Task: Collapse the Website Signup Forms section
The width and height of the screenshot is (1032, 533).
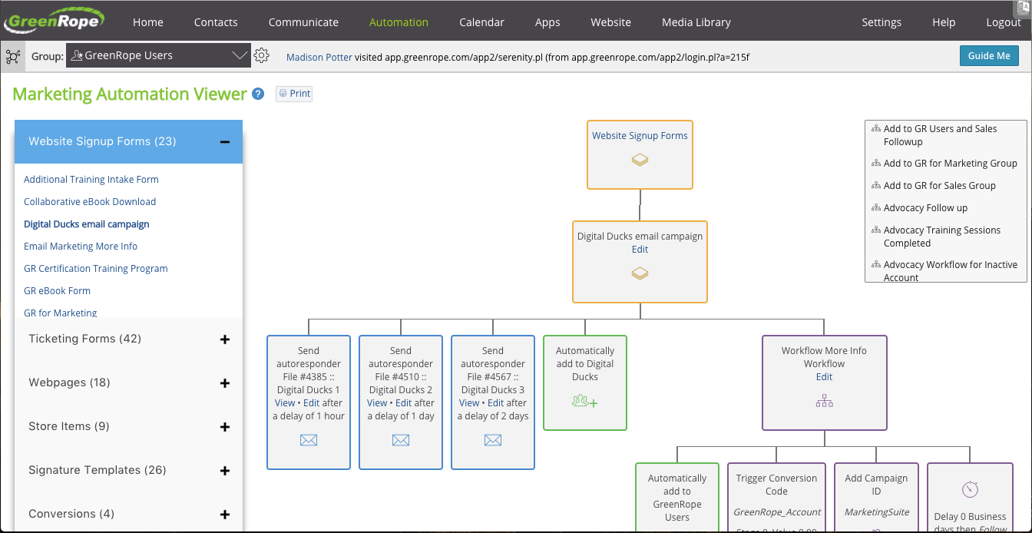Action: [x=225, y=141]
